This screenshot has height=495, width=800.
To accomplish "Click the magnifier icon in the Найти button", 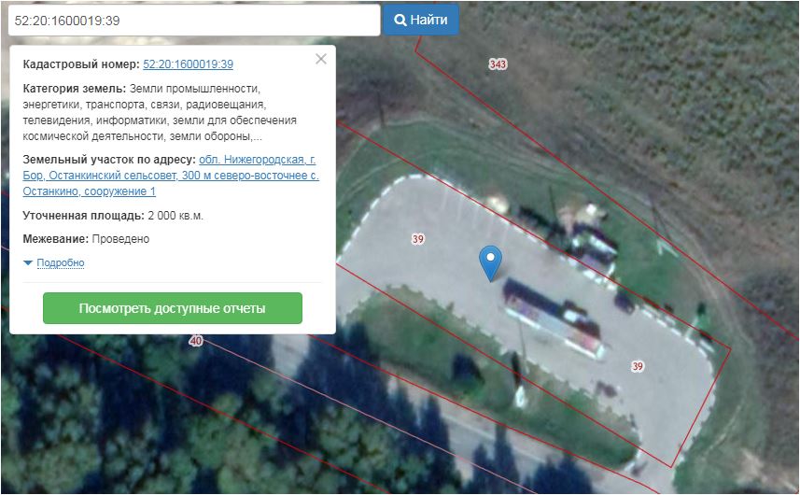I will pos(400,20).
